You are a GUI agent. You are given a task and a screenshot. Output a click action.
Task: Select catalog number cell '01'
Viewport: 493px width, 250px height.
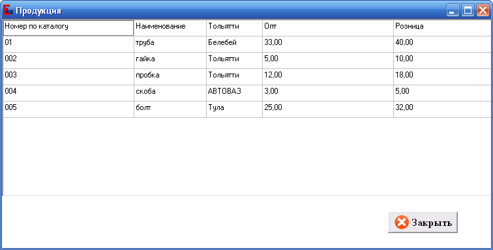[68, 44]
